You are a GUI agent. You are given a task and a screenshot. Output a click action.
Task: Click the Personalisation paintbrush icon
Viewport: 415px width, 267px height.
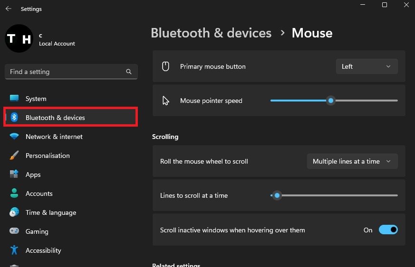[x=14, y=156]
